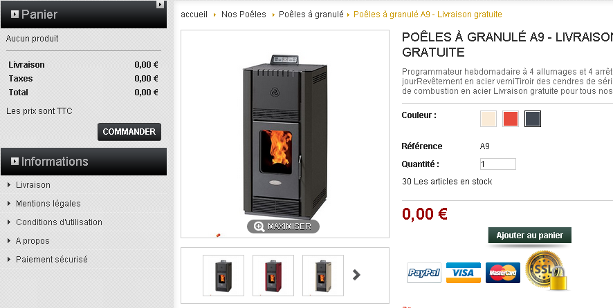This screenshot has height=308, width=613.
Task: Open Poêles à granulé breadcrumb item
Action: tap(311, 15)
